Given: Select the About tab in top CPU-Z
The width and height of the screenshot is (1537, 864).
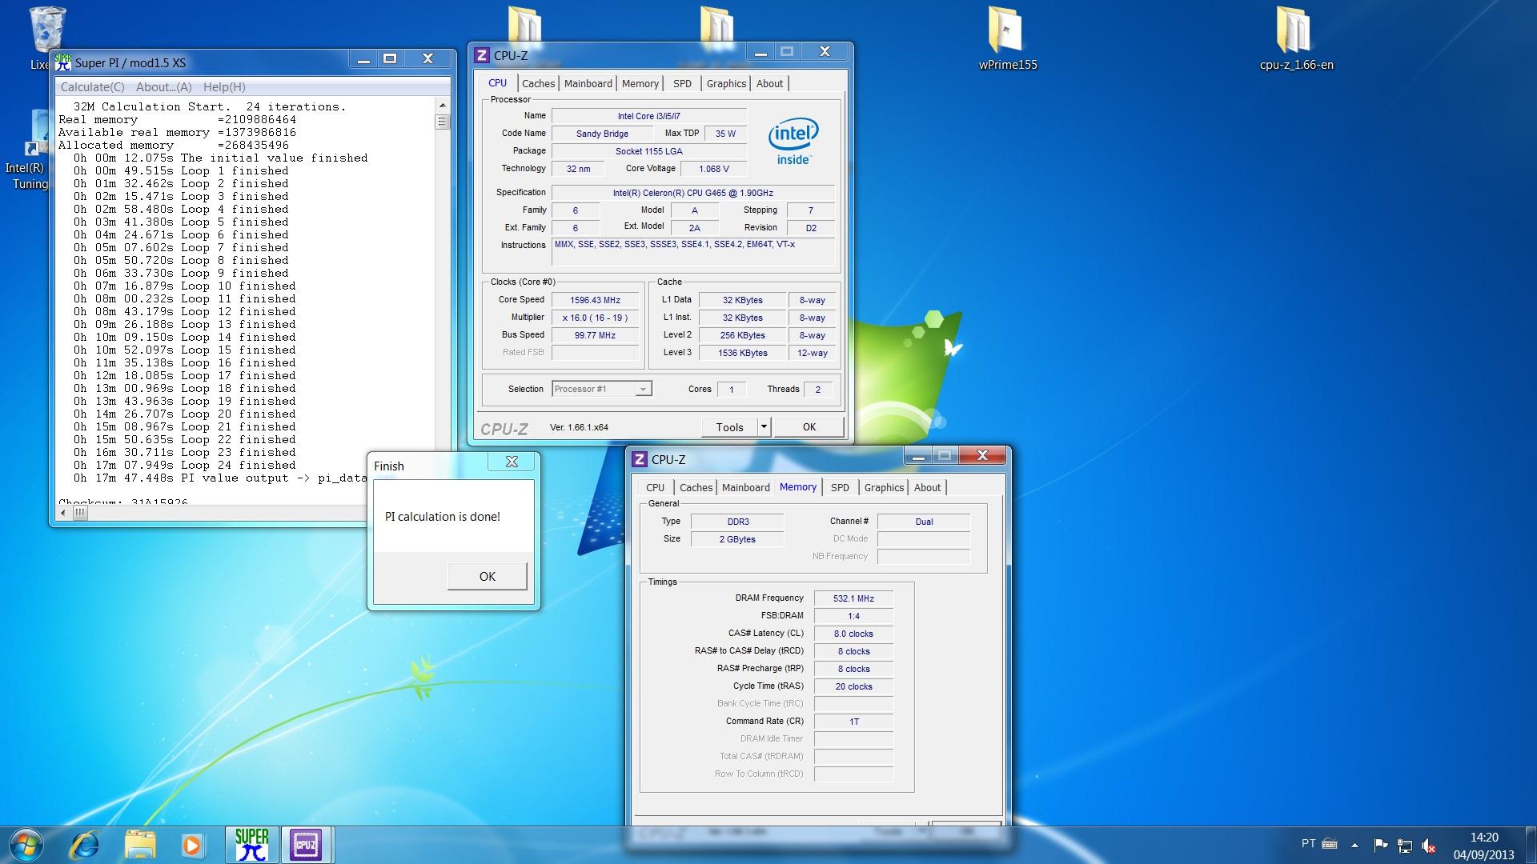Looking at the screenshot, I should coord(769,83).
